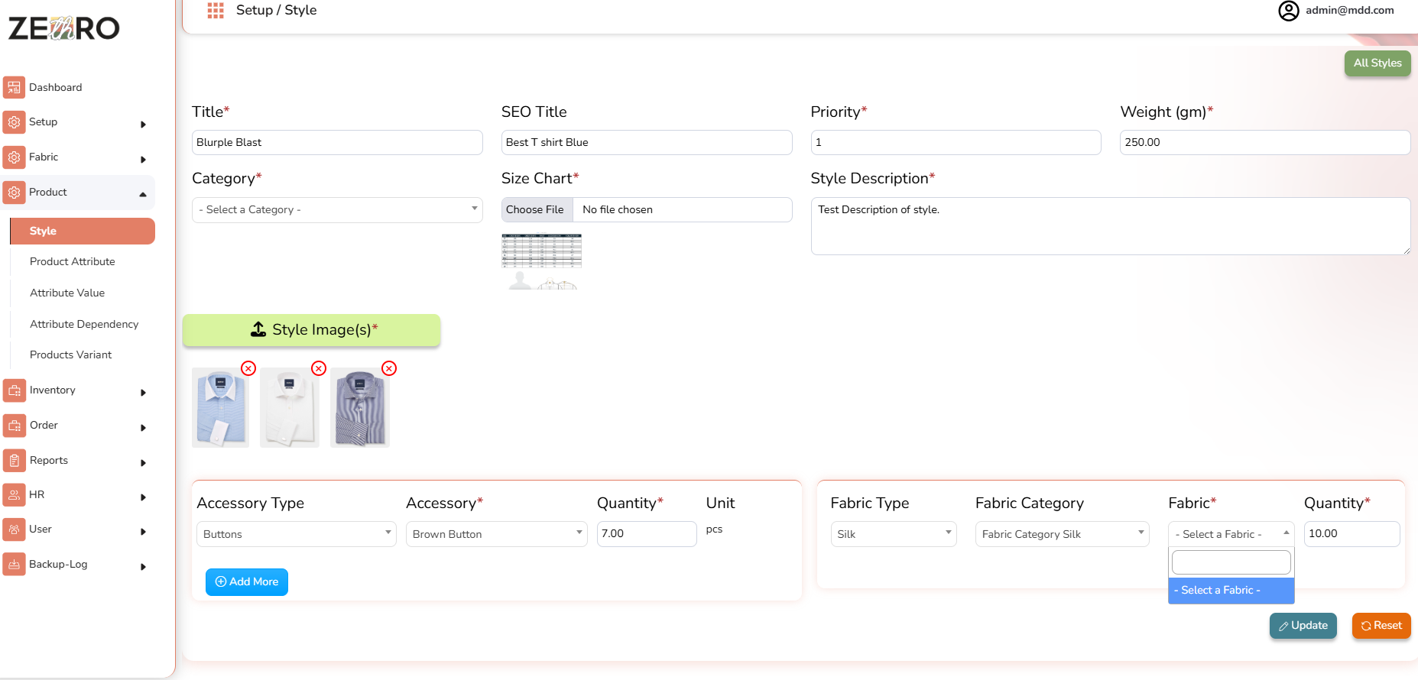
Task: Remove the blue shirt style image
Action: 248,368
